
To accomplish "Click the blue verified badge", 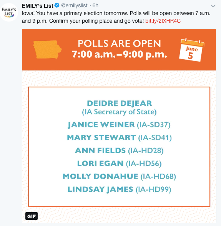I will point(57,6).
